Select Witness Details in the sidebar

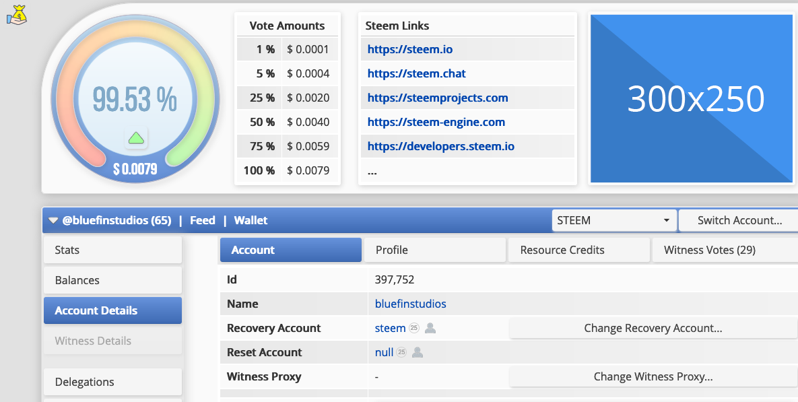(112, 341)
